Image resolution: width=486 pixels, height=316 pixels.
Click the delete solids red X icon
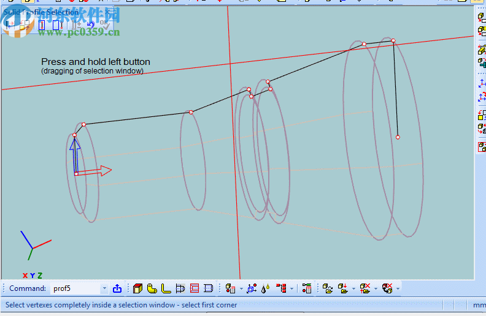tap(365, 288)
